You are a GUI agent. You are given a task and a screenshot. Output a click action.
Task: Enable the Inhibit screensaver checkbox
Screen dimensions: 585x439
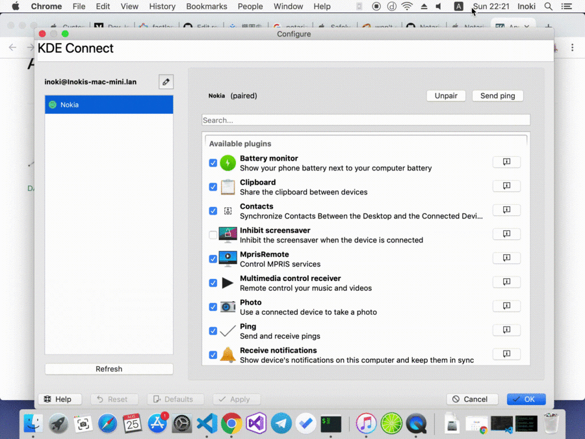point(213,235)
